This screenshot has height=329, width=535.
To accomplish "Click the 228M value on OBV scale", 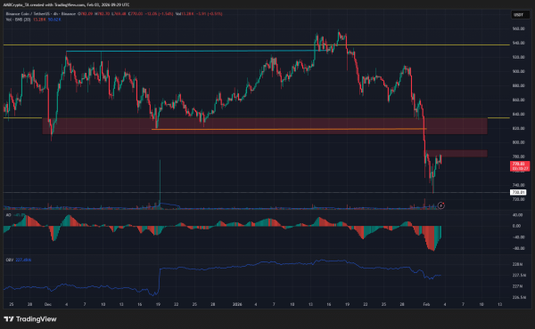I will coord(517,264).
